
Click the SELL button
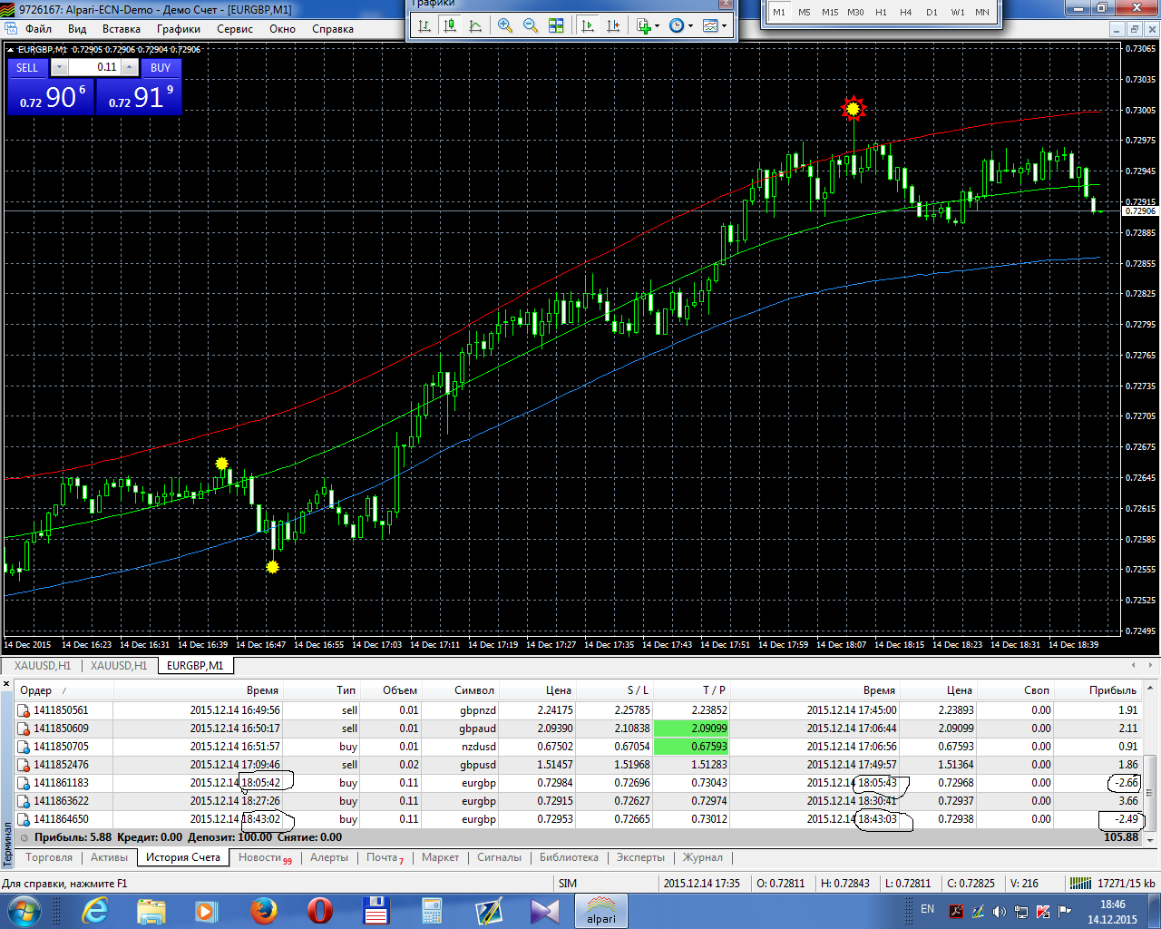click(27, 68)
